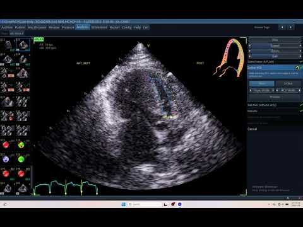
Task: Open the Config menu
Action: coord(127,28)
